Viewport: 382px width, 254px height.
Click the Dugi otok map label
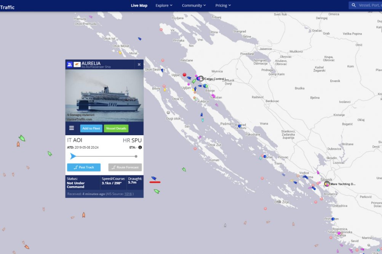click(x=173, y=118)
